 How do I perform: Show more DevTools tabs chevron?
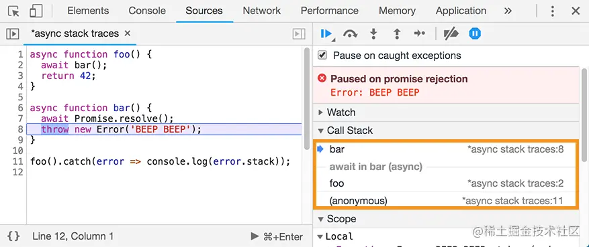click(508, 11)
